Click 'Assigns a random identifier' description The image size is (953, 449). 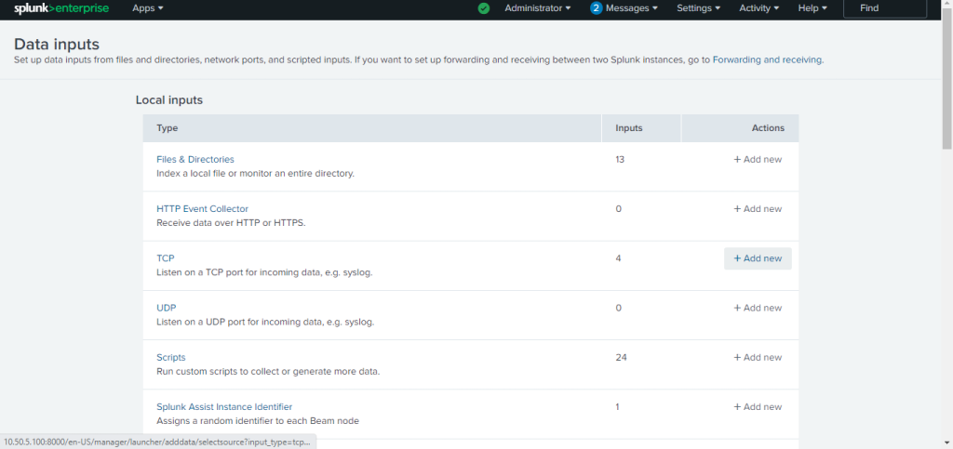(258, 420)
